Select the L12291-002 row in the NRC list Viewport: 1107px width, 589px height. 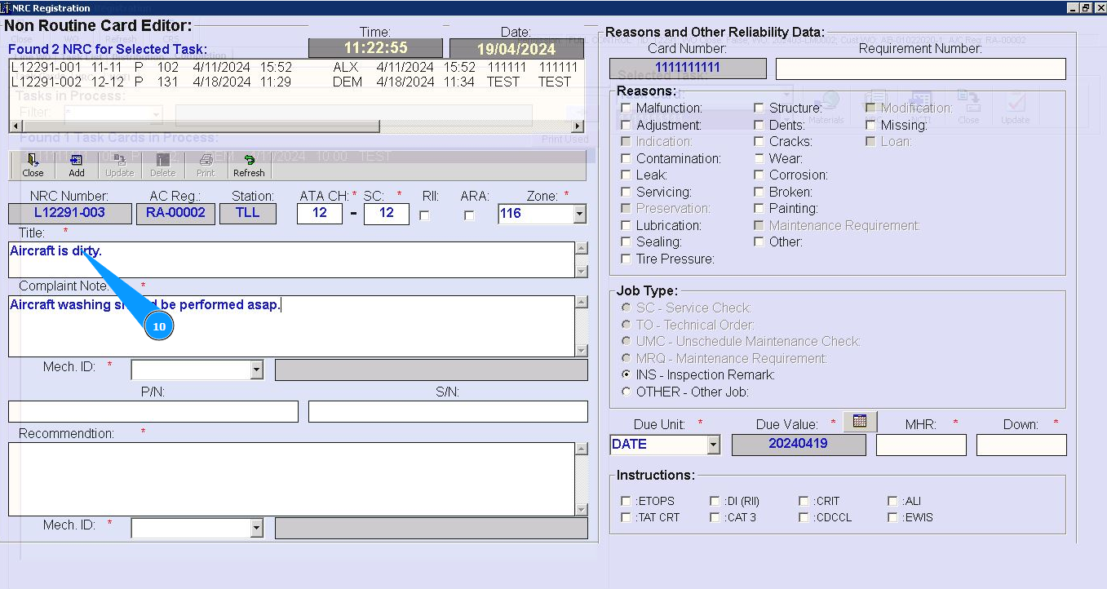295,82
